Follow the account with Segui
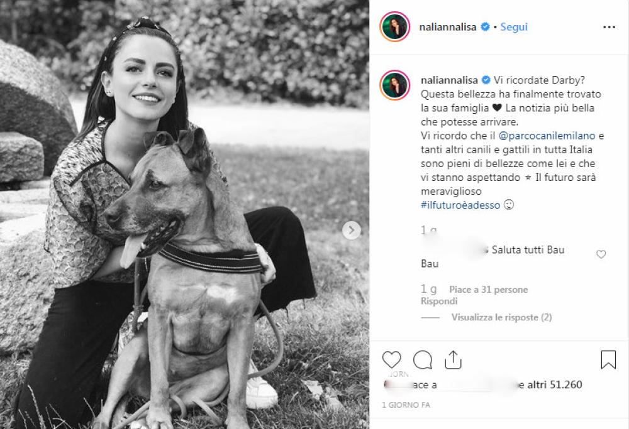This screenshot has width=629, height=429. 514,28
